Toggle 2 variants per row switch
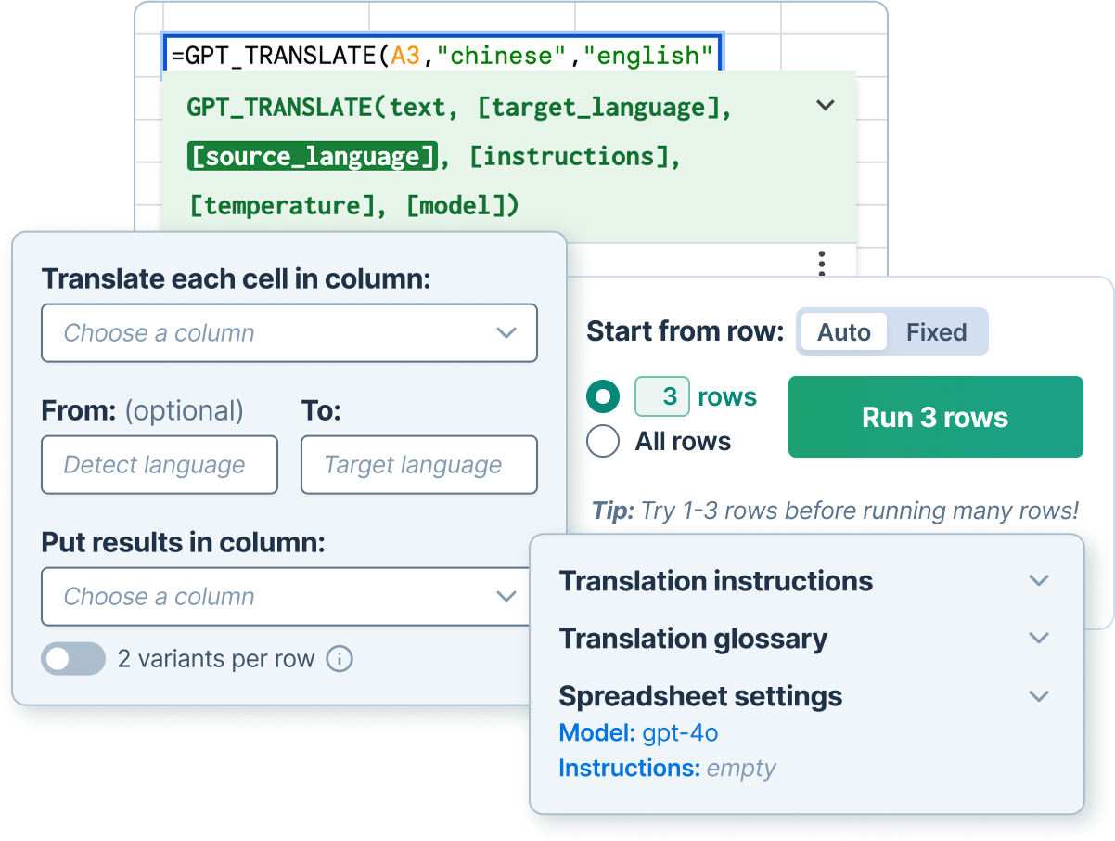 pyautogui.click(x=73, y=659)
